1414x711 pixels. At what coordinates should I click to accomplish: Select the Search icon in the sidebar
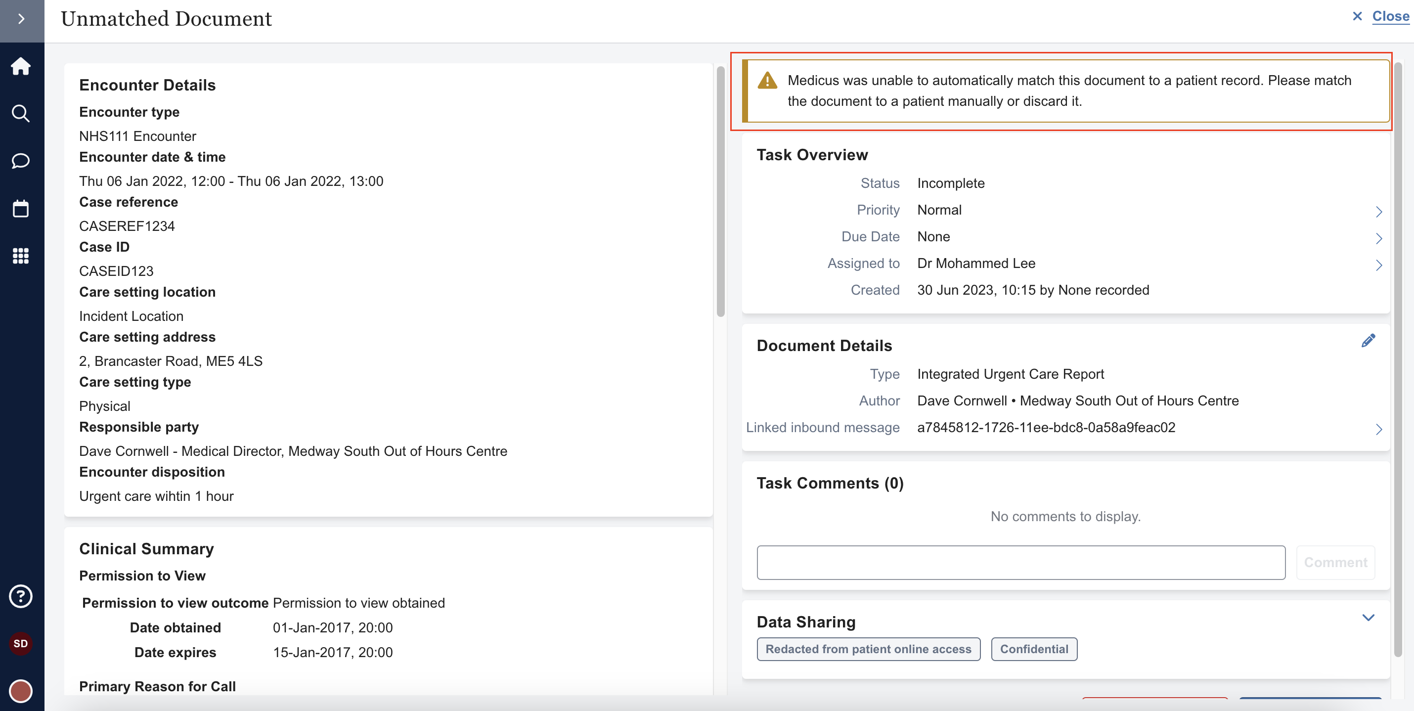point(21,113)
